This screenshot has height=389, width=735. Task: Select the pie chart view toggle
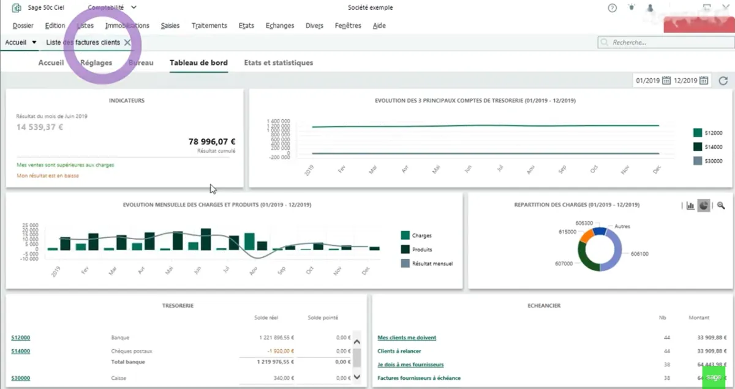pyautogui.click(x=704, y=206)
